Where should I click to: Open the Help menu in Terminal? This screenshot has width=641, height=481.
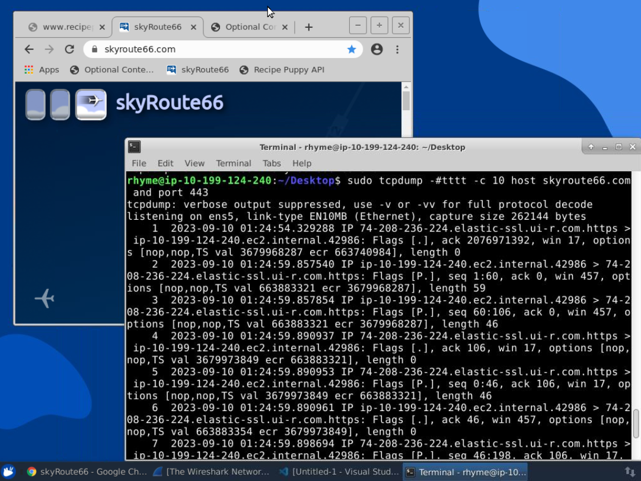click(302, 163)
